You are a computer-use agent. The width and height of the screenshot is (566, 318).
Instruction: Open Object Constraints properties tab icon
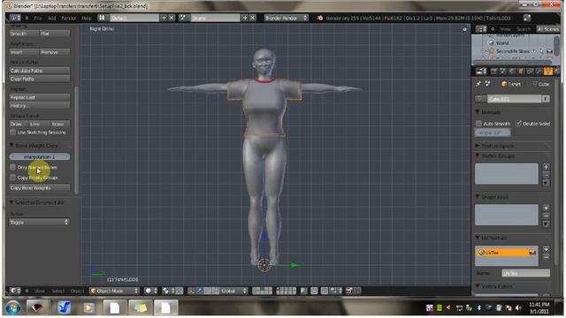530,72
